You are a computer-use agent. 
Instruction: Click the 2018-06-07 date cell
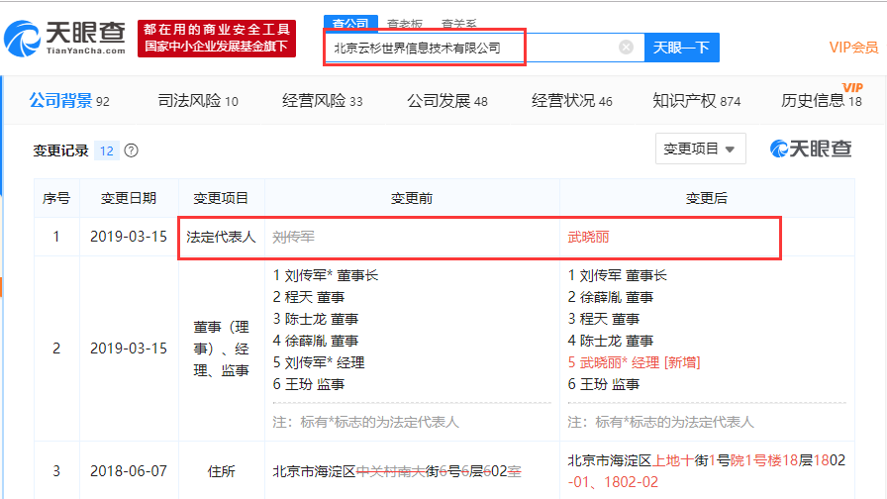129,471
